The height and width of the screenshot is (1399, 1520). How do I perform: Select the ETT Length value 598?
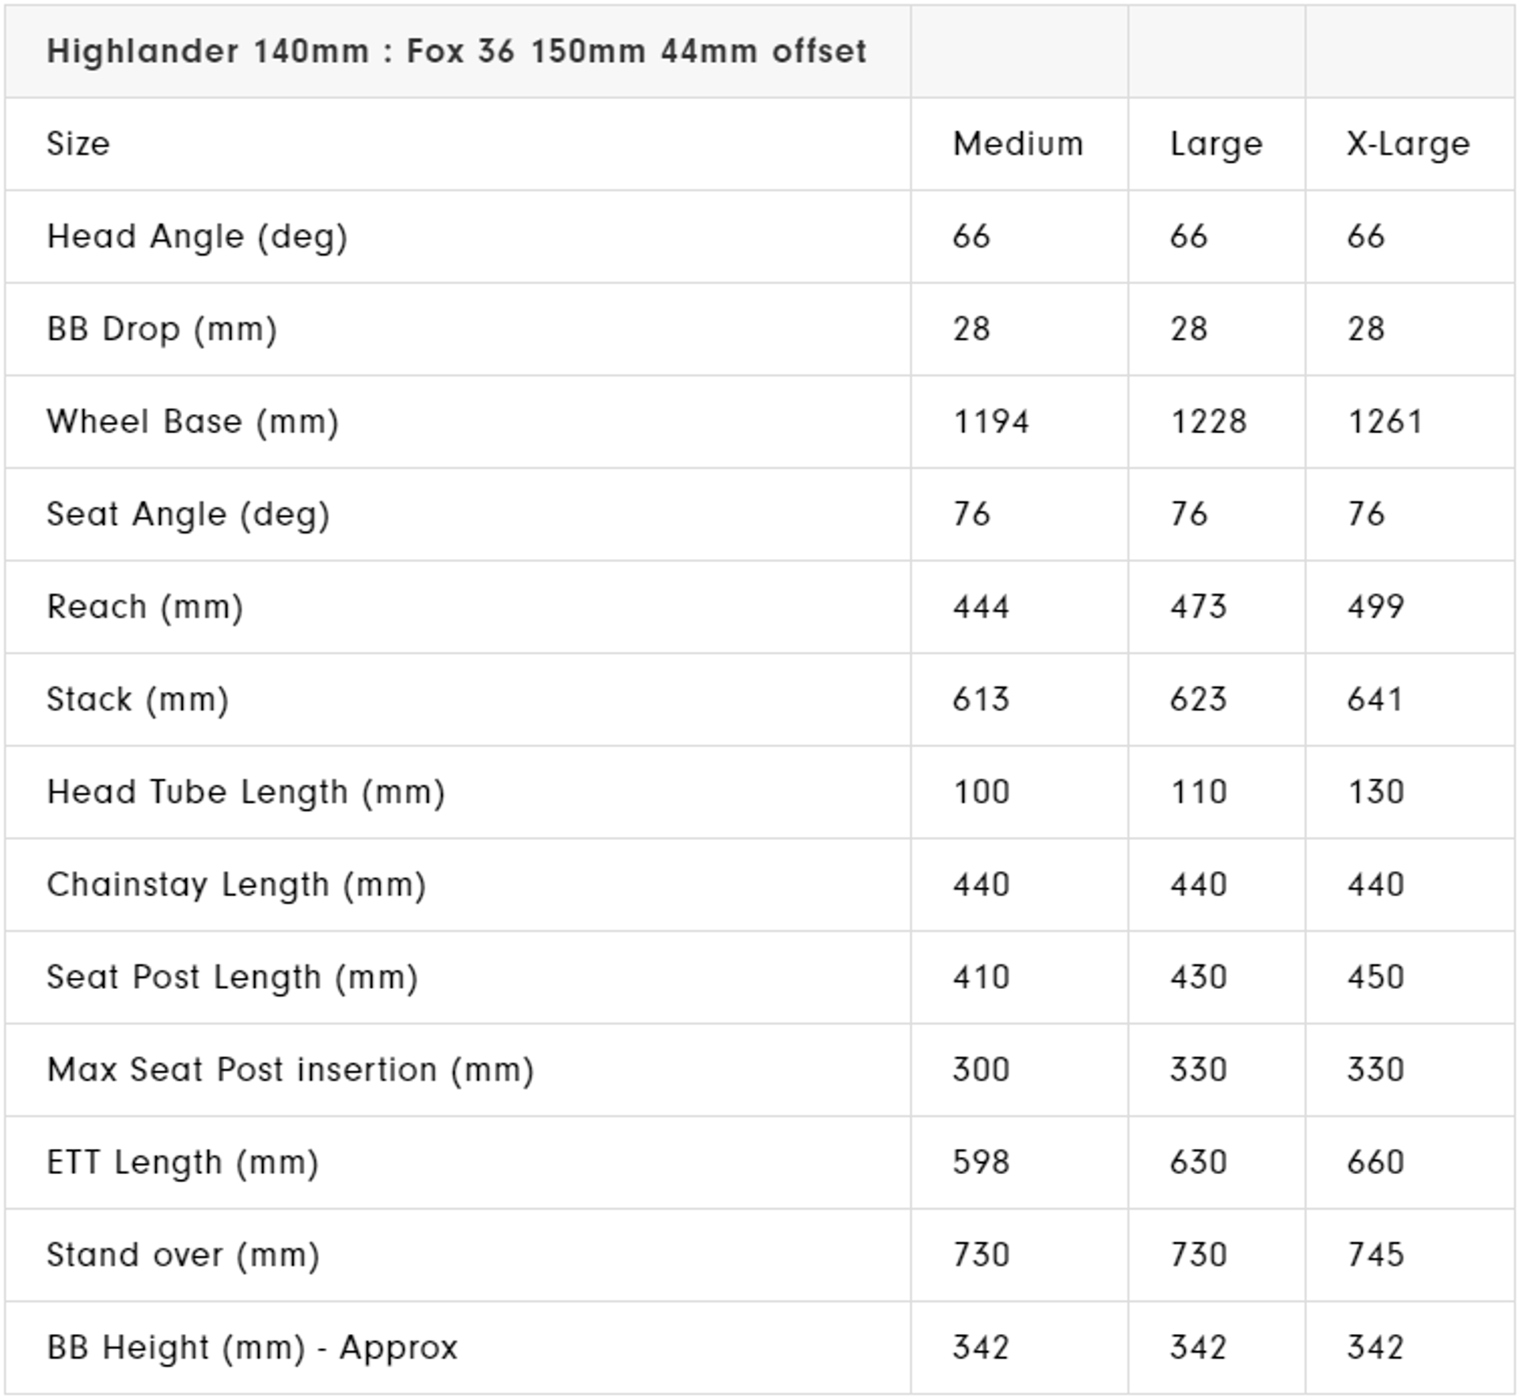[x=981, y=1163]
